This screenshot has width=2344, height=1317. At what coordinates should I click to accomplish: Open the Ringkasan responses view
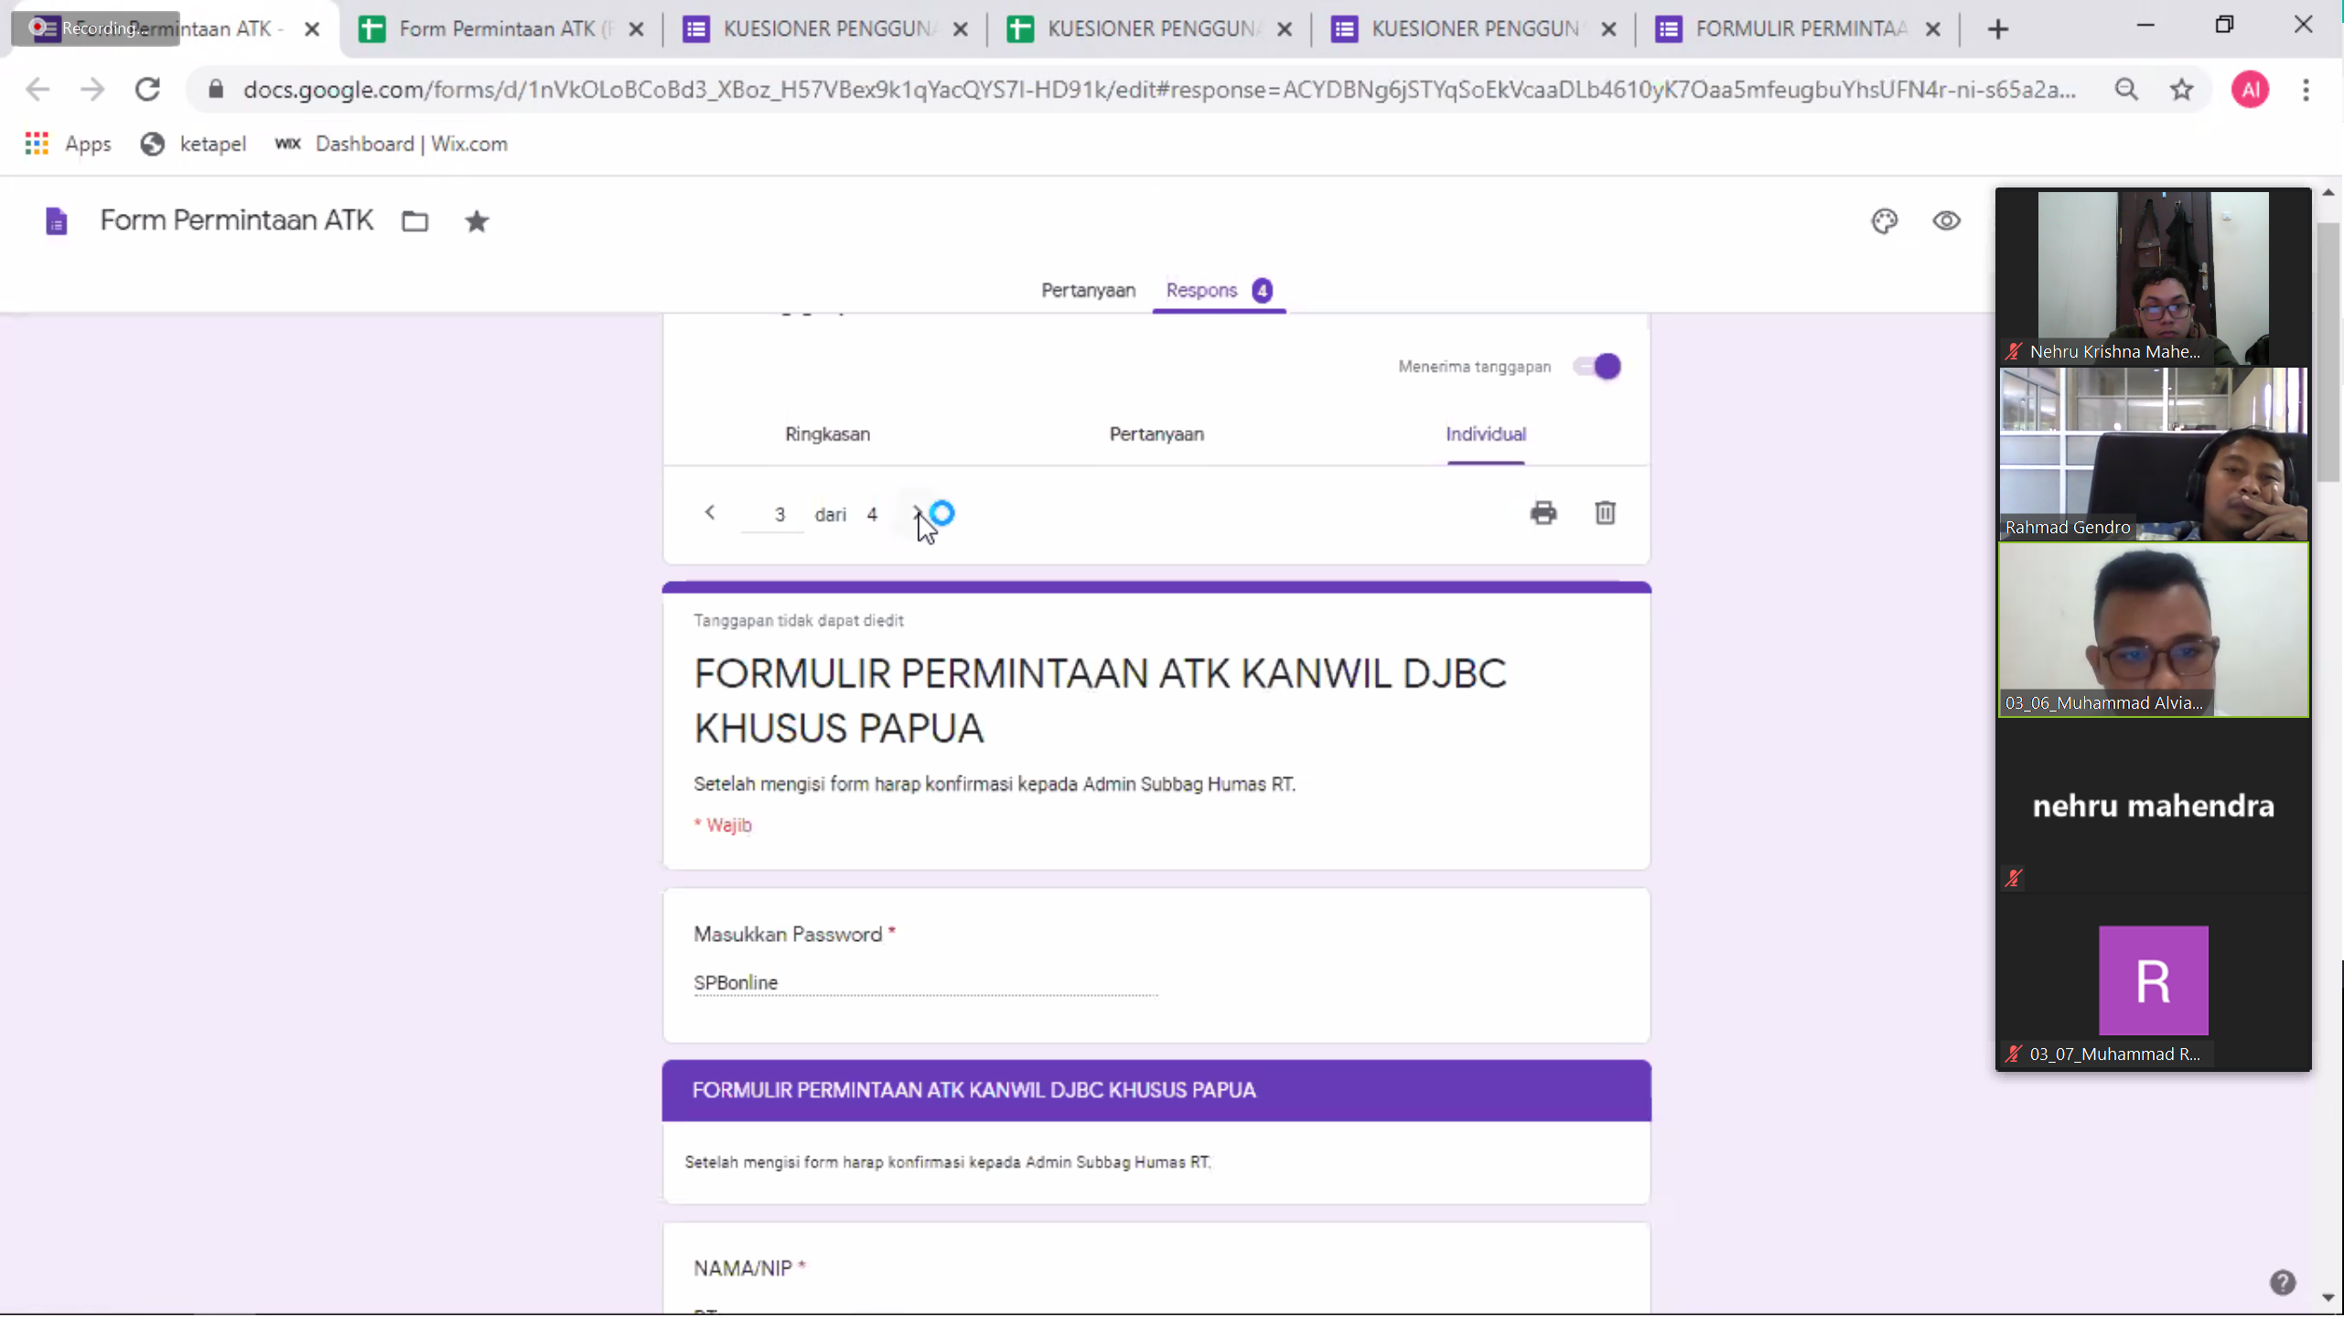[x=826, y=434]
